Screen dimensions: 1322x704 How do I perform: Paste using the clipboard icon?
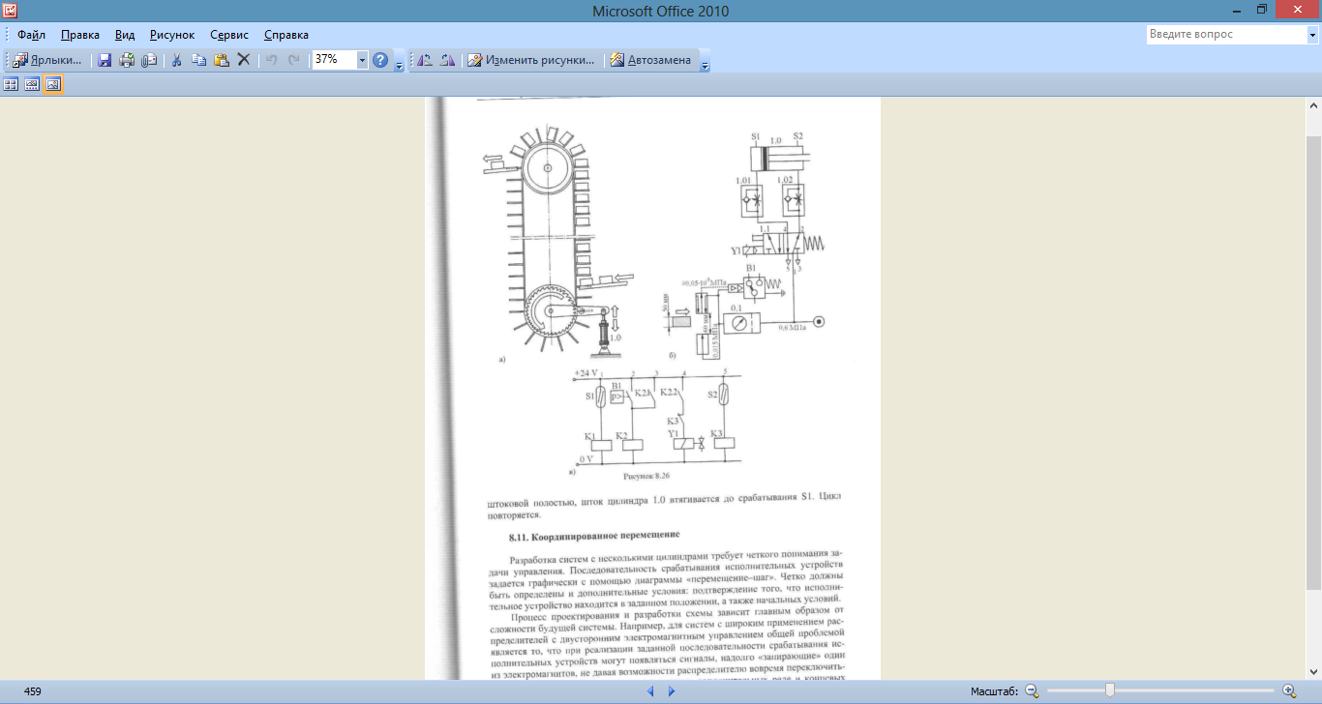point(222,60)
